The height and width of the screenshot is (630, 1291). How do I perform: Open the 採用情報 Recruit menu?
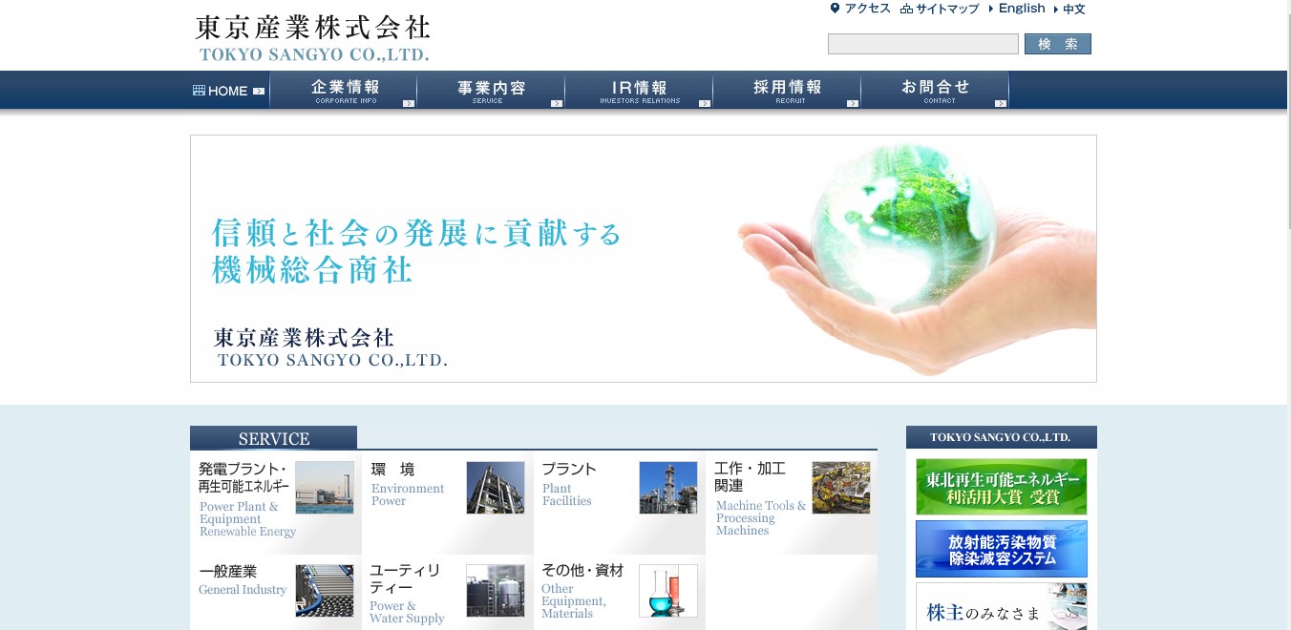787,91
